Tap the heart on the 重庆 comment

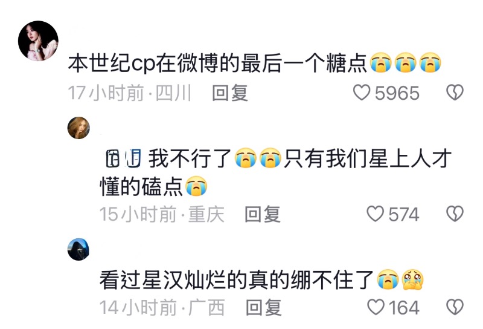pyautogui.click(x=376, y=214)
